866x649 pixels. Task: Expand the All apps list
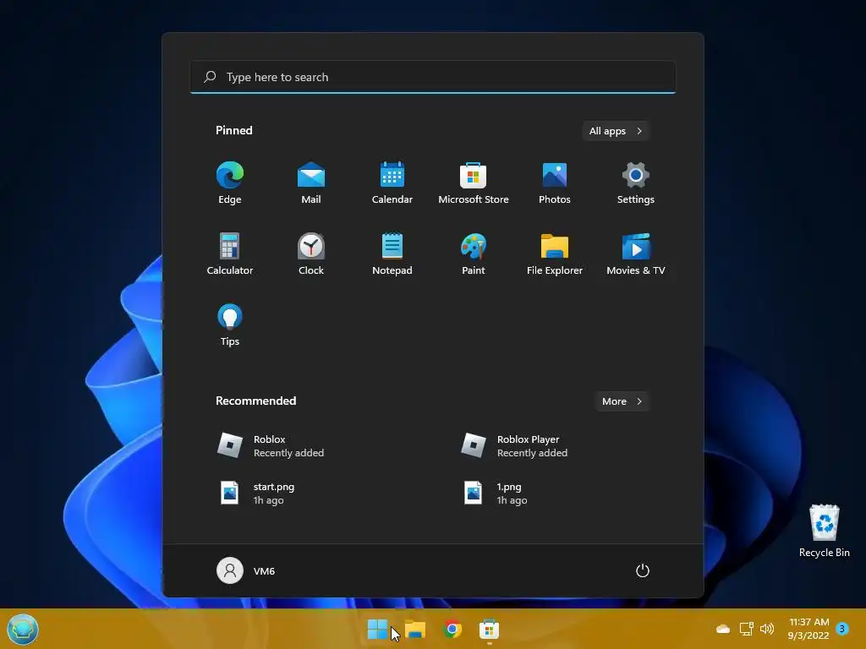(616, 131)
